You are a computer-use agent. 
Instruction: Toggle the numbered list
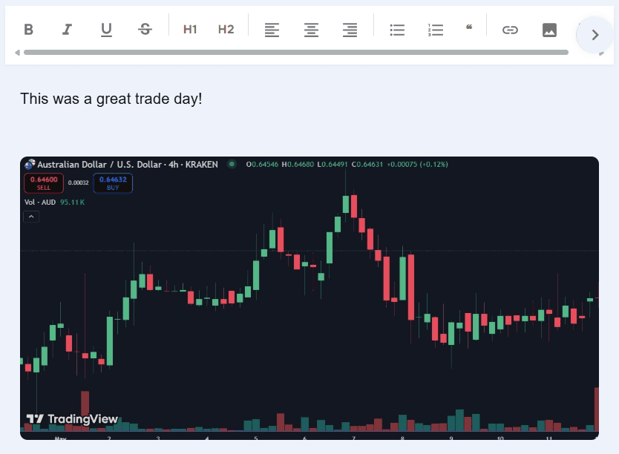tap(435, 30)
